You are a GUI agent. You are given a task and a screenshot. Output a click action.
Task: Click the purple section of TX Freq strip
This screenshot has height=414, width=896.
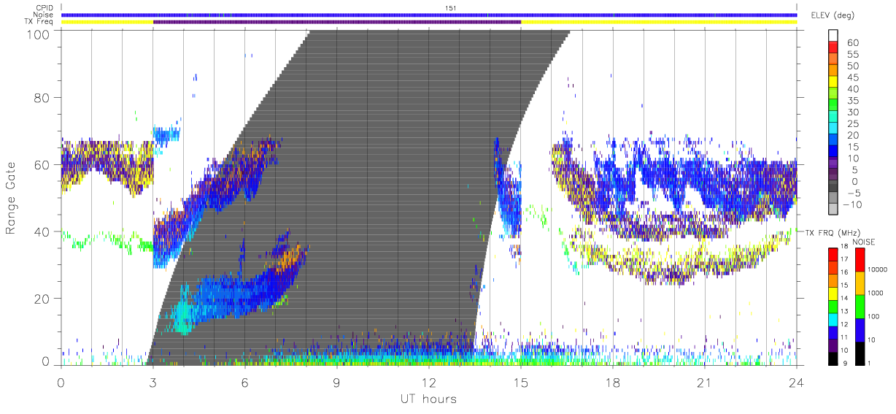pyautogui.click(x=337, y=22)
